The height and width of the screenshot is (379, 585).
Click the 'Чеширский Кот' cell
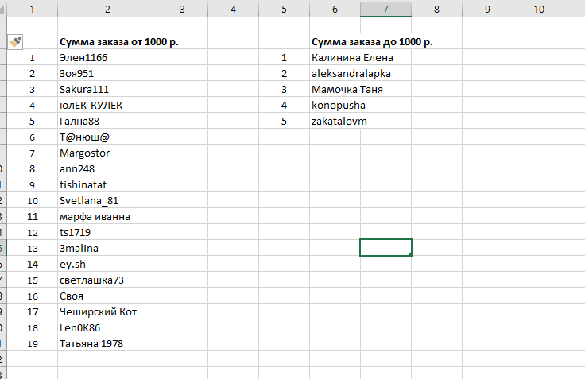point(98,312)
